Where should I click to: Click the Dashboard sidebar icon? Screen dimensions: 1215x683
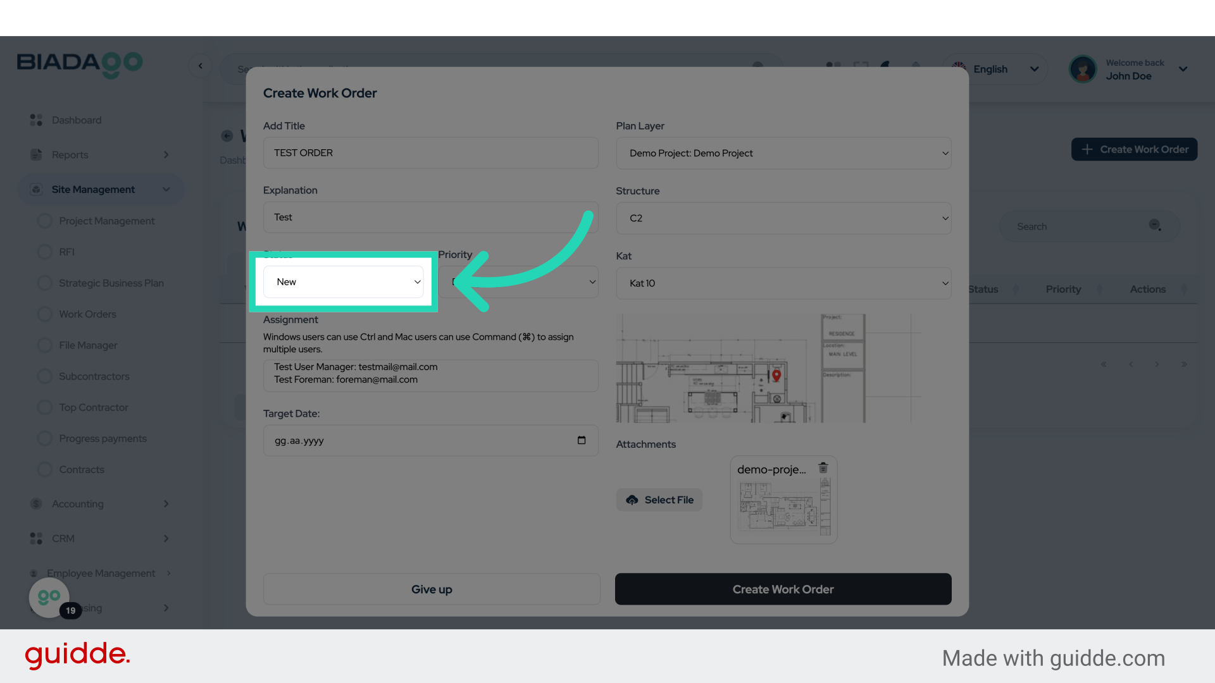pyautogui.click(x=36, y=120)
